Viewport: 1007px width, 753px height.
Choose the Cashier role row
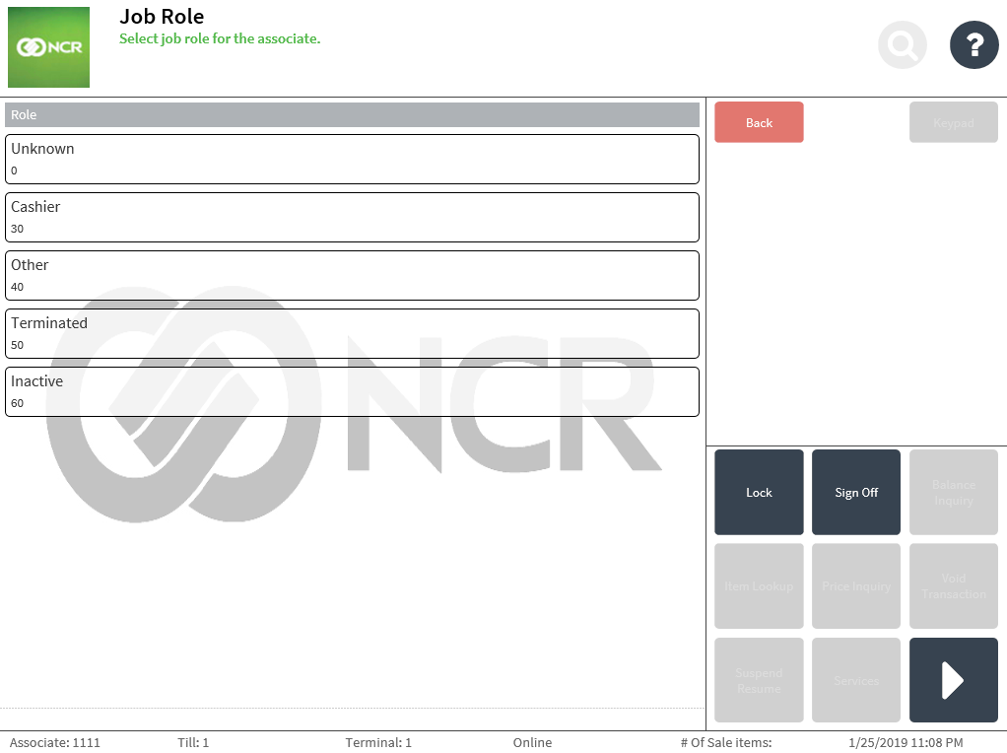[x=352, y=217]
